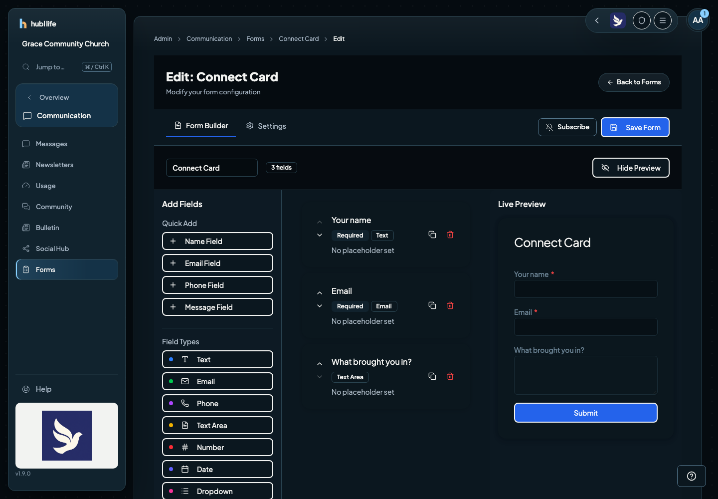Click the preview Submit button
718x499 pixels.
pos(586,413)
